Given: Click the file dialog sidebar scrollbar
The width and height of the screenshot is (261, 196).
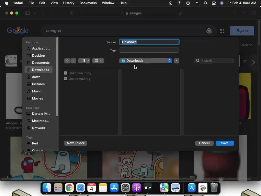Looking at the screenshot, I should (57, 77).
